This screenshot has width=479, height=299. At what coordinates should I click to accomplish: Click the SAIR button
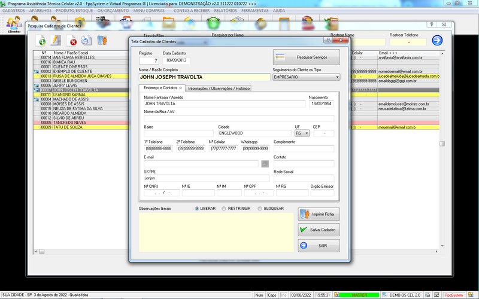pos(318,245)
